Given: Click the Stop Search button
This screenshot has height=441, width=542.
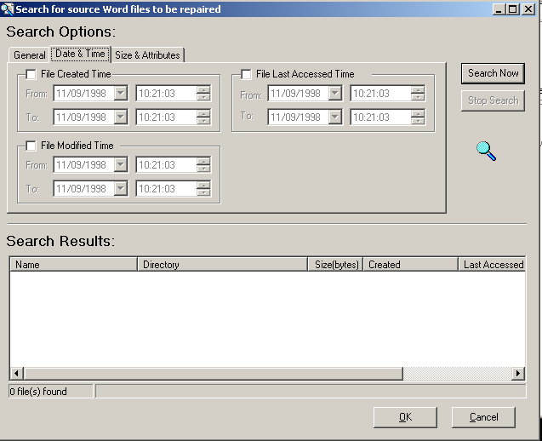Looking at the screenshot, I should pos(493,100).
